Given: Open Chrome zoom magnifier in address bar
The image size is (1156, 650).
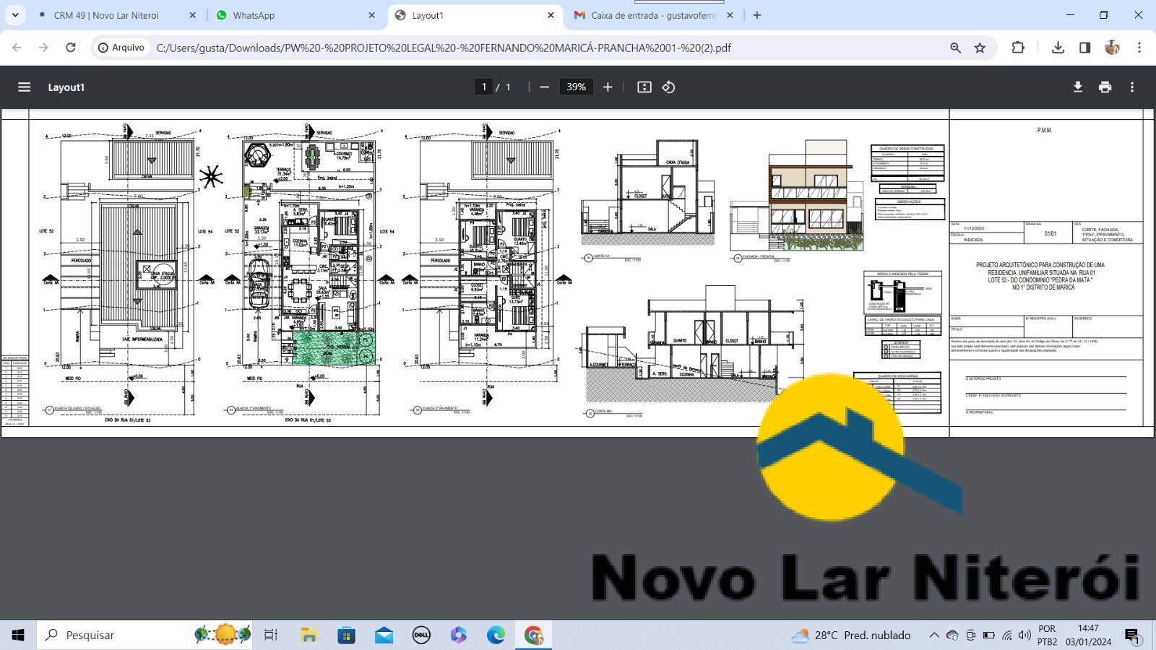Looking at the screenshot, I should [x=955, y=48].
